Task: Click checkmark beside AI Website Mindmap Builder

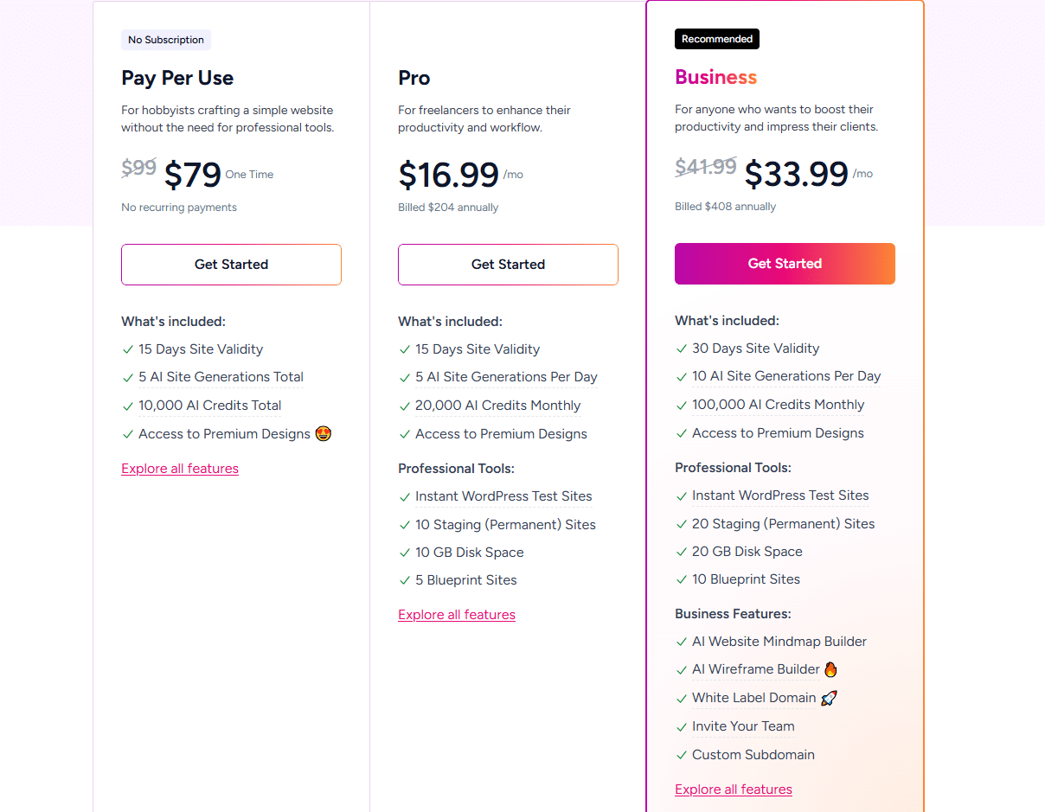Action: [x=681, y=642]
